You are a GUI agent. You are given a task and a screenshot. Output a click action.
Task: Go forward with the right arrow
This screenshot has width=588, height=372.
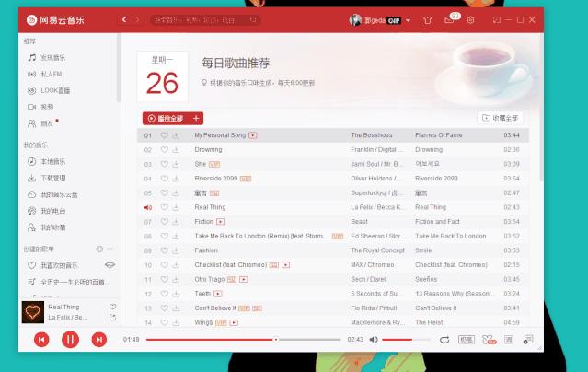[x=137, y=19]
